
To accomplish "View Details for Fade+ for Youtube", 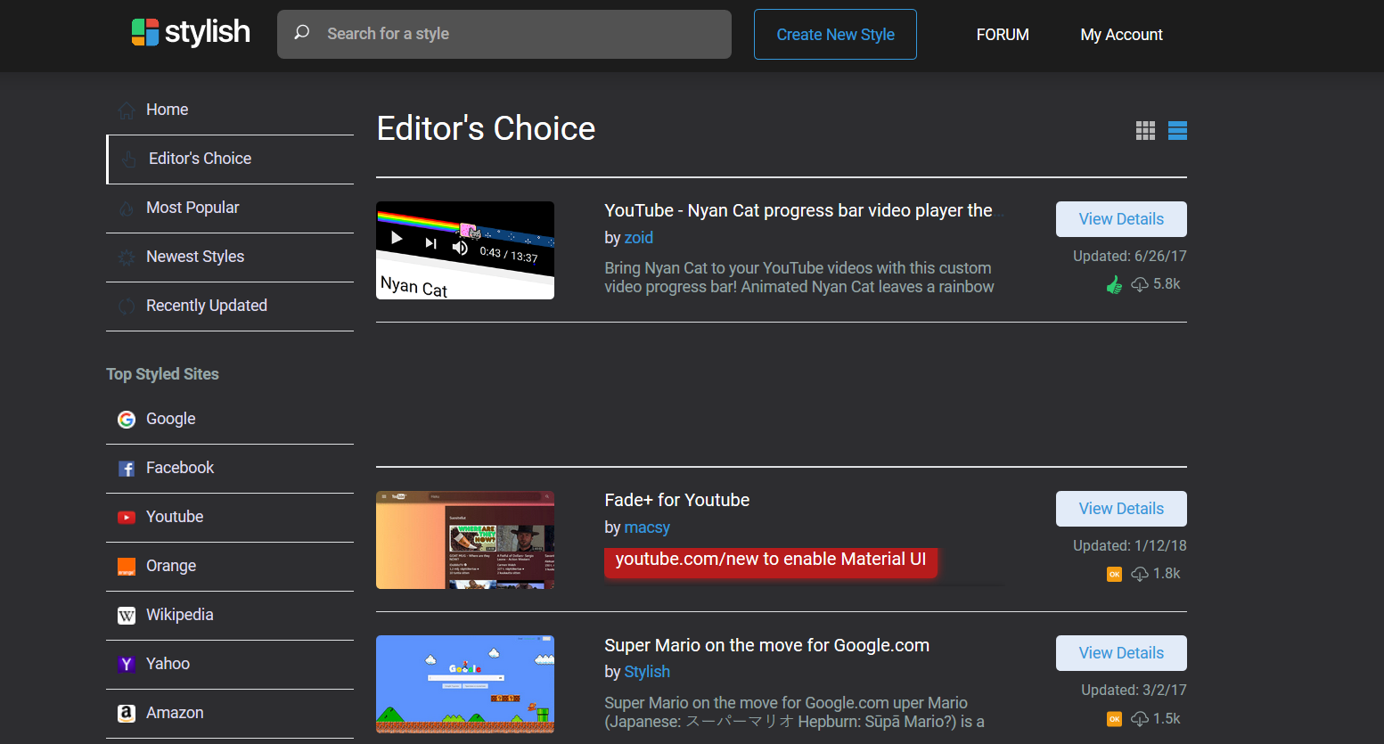I will coord(1121,509).
